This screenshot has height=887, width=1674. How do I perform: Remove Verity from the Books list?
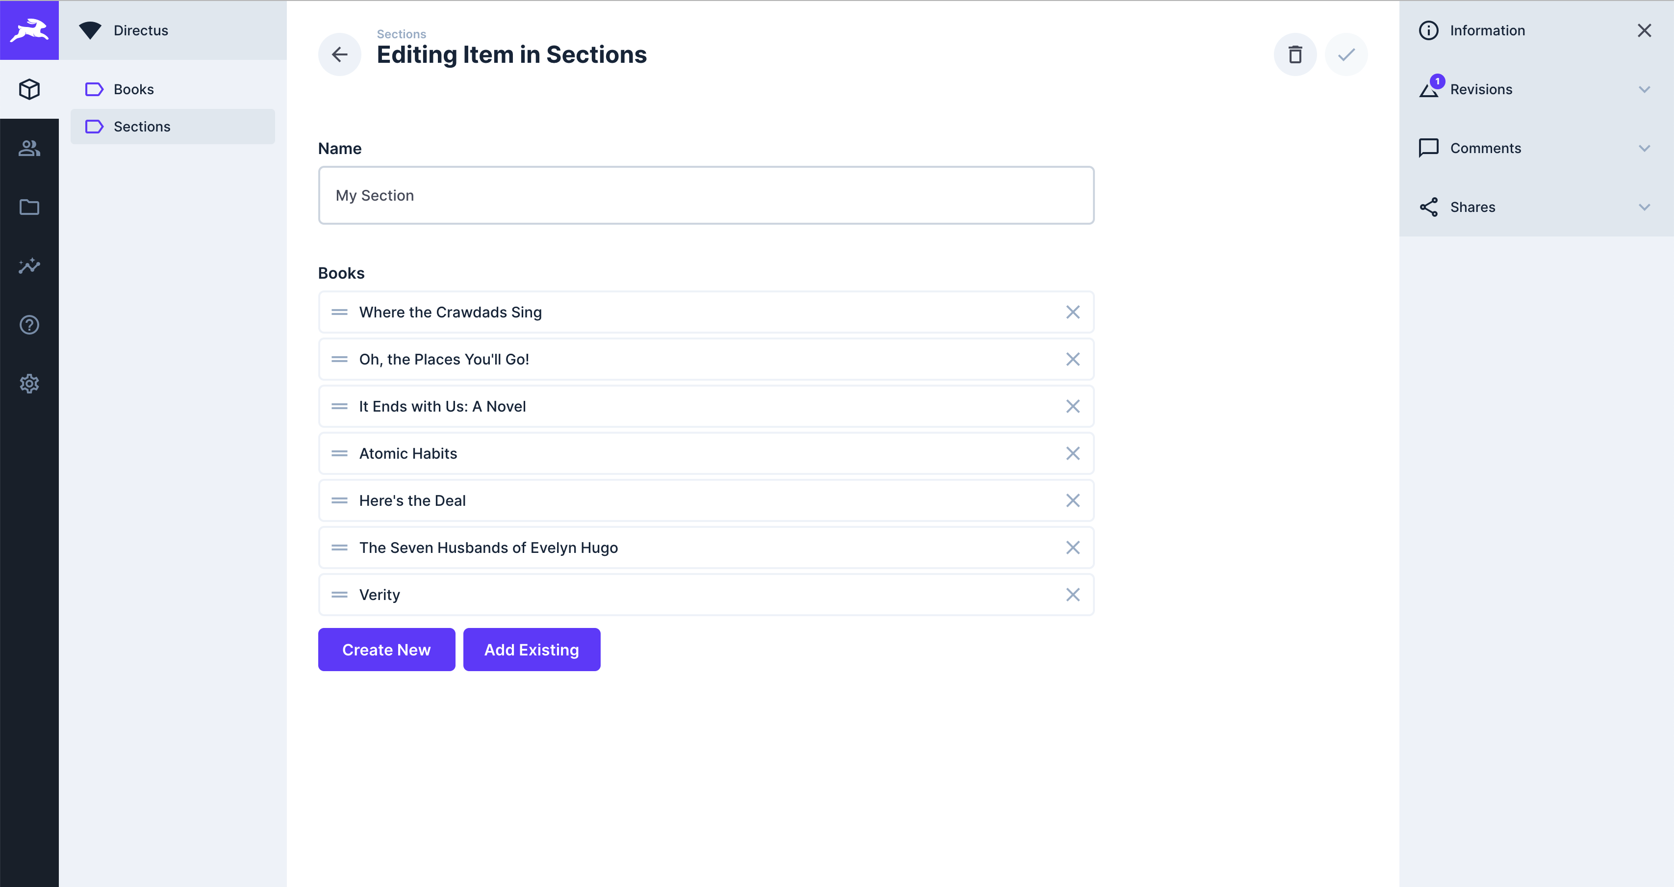pos(1072,595)
